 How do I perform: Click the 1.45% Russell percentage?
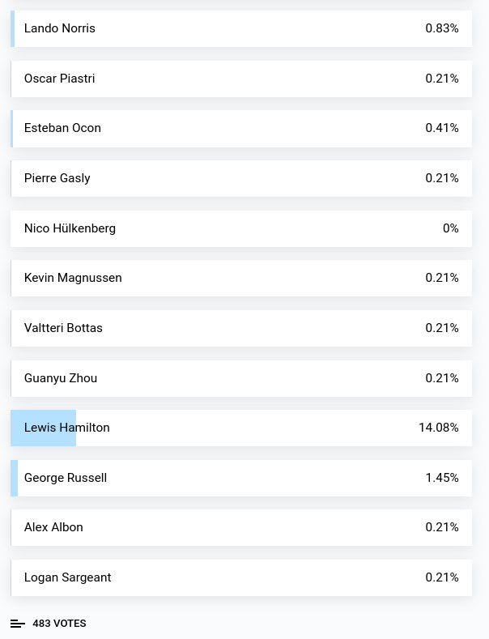[441, 478]
